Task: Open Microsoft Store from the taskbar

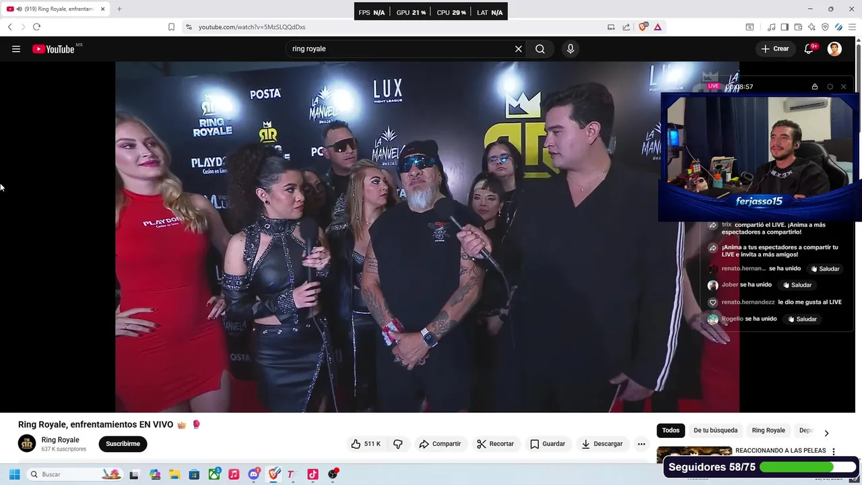Action: (x=194, y=474)
